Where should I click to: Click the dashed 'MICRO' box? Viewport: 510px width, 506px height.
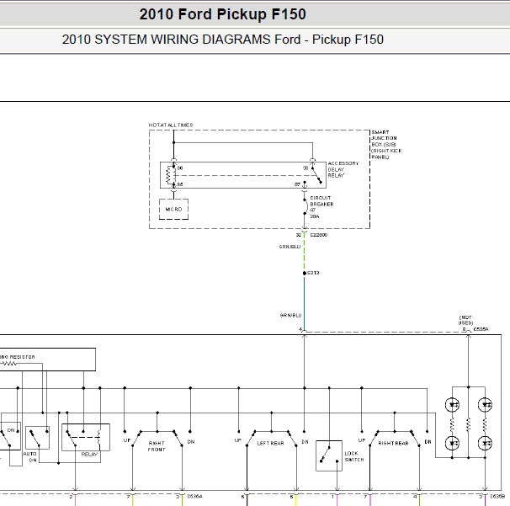pos(173,210)
